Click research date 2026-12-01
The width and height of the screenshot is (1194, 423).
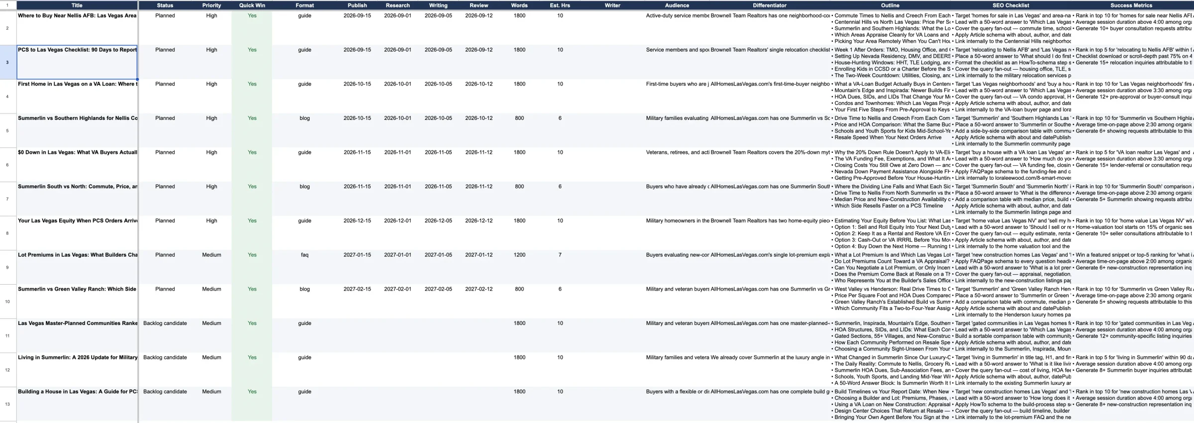398,220
